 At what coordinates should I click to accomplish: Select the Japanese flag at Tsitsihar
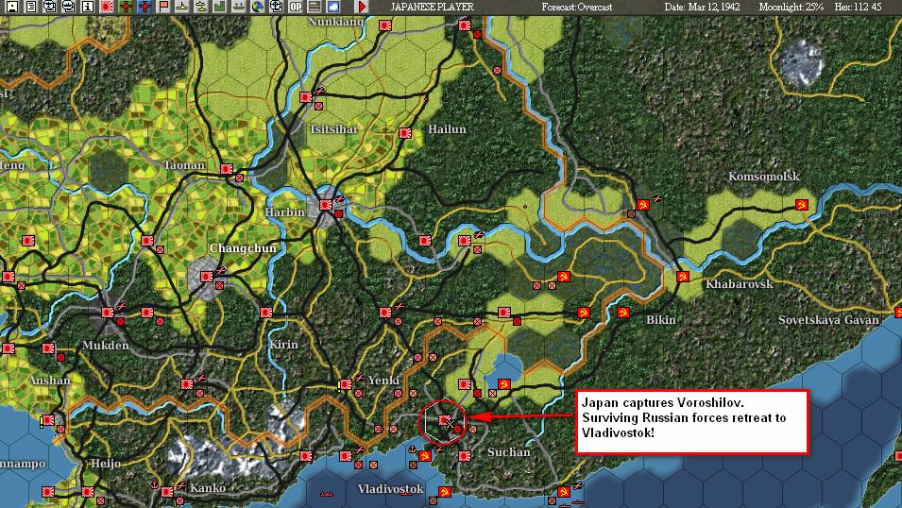click(305, 97)
